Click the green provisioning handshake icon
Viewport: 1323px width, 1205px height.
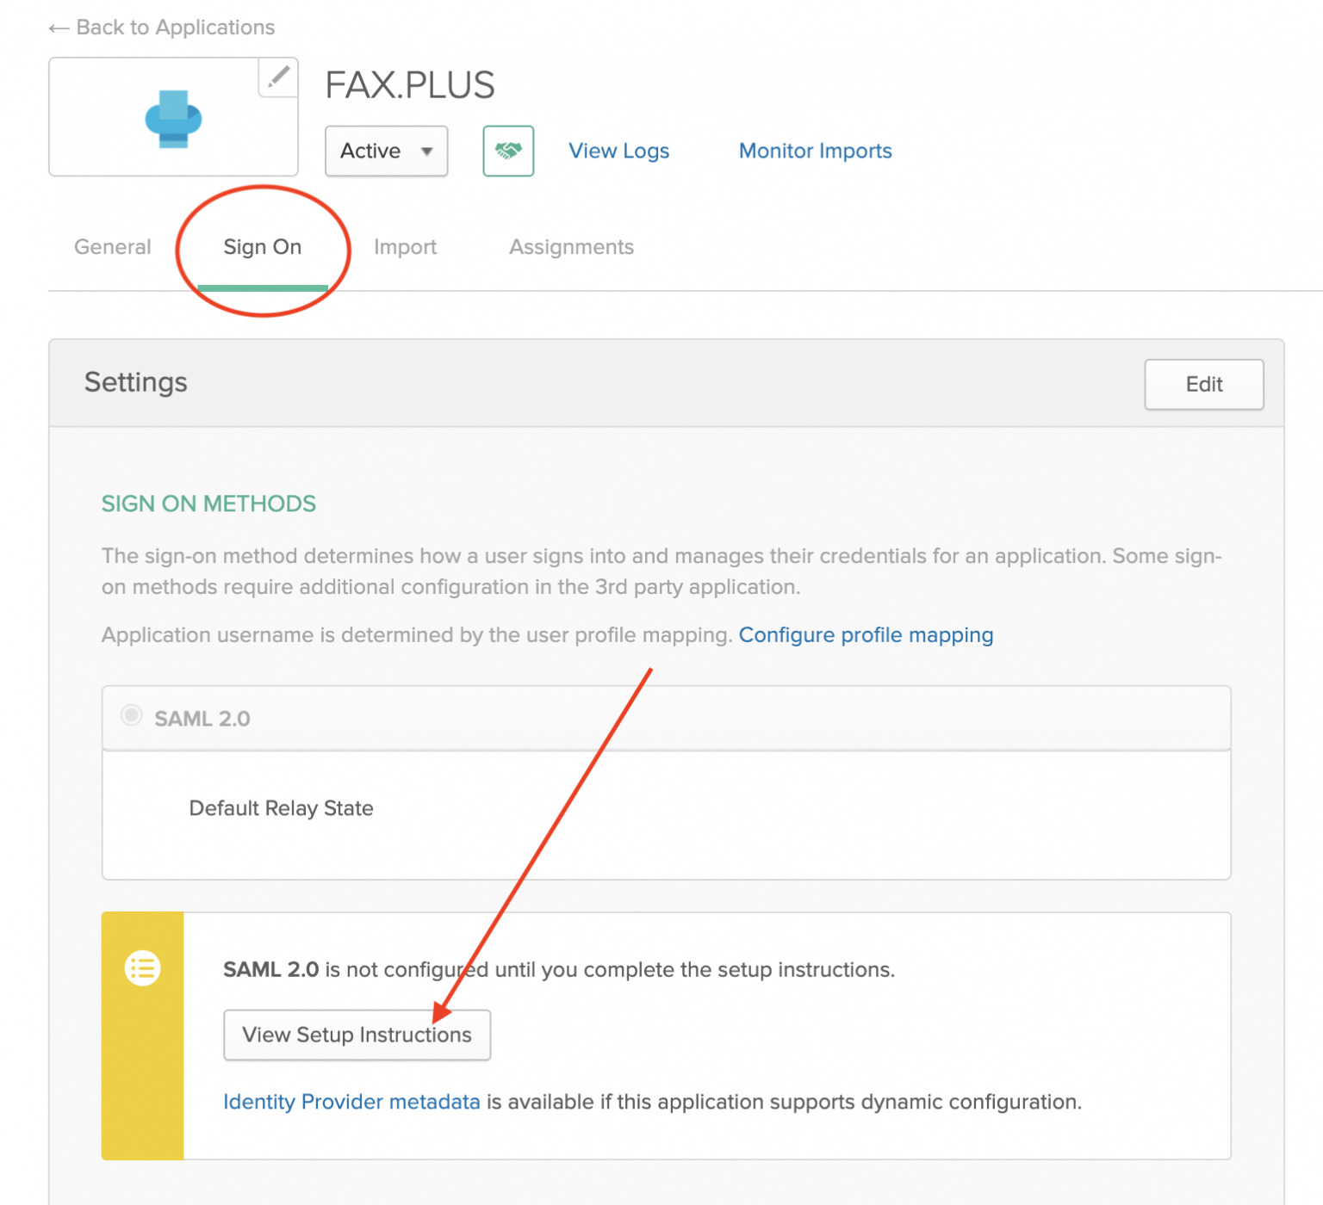tap(508, 151)
